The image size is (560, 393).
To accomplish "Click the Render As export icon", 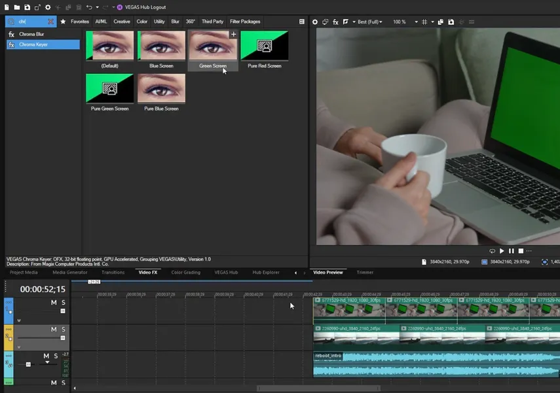I will pos(37,7).
